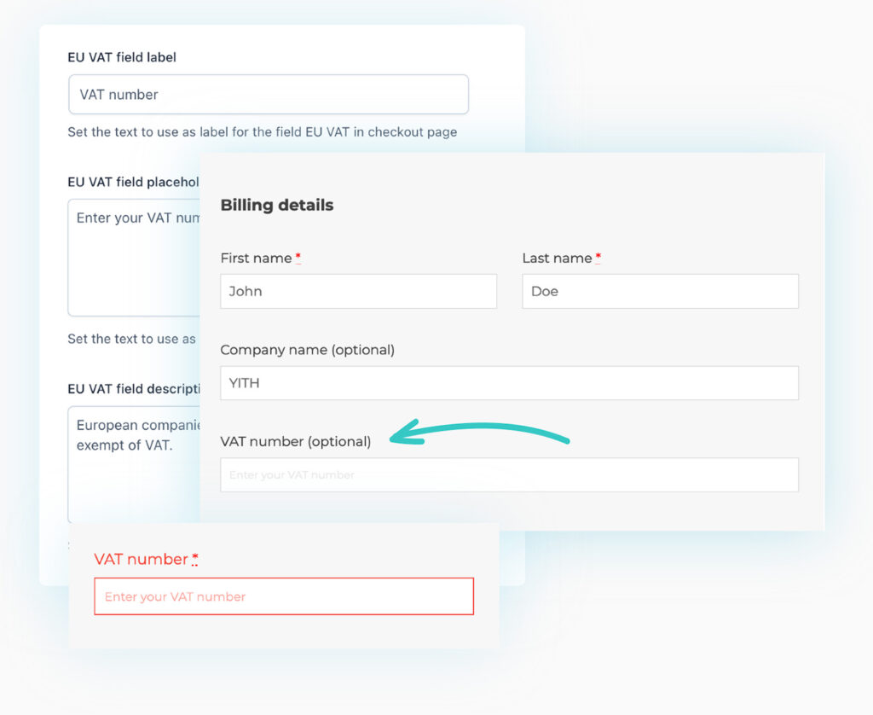Click the Enter your VAT number placeholder field
This screenshot has height=715, width=873.
pos(508,475)
